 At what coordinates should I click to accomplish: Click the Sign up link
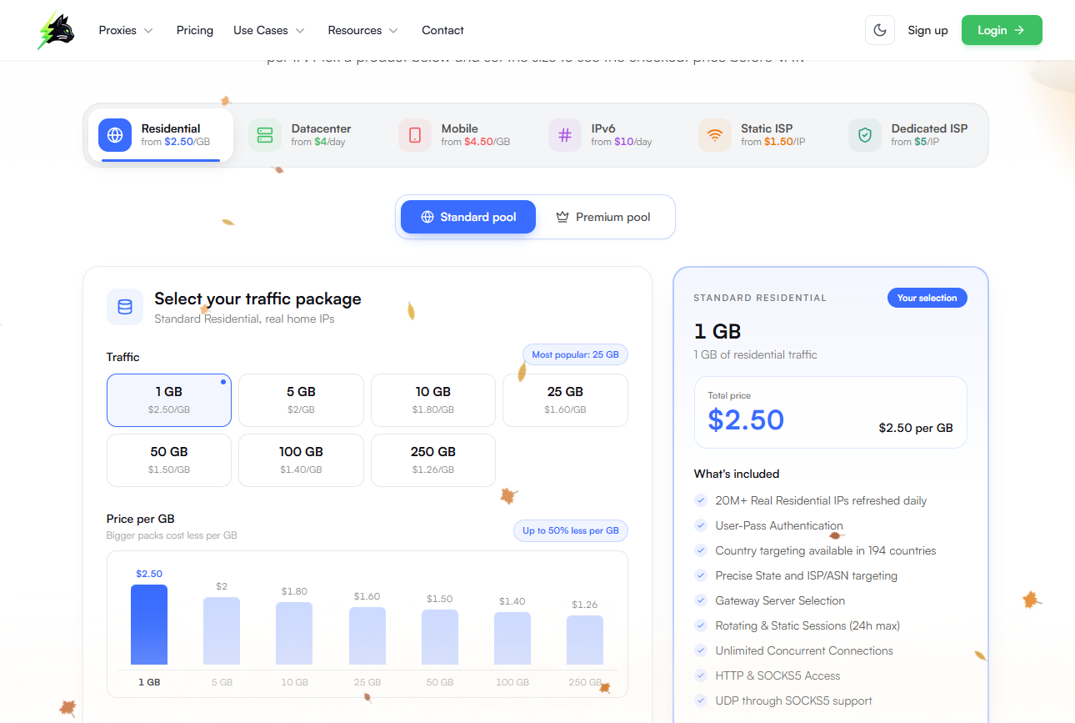tap(927, 30)
